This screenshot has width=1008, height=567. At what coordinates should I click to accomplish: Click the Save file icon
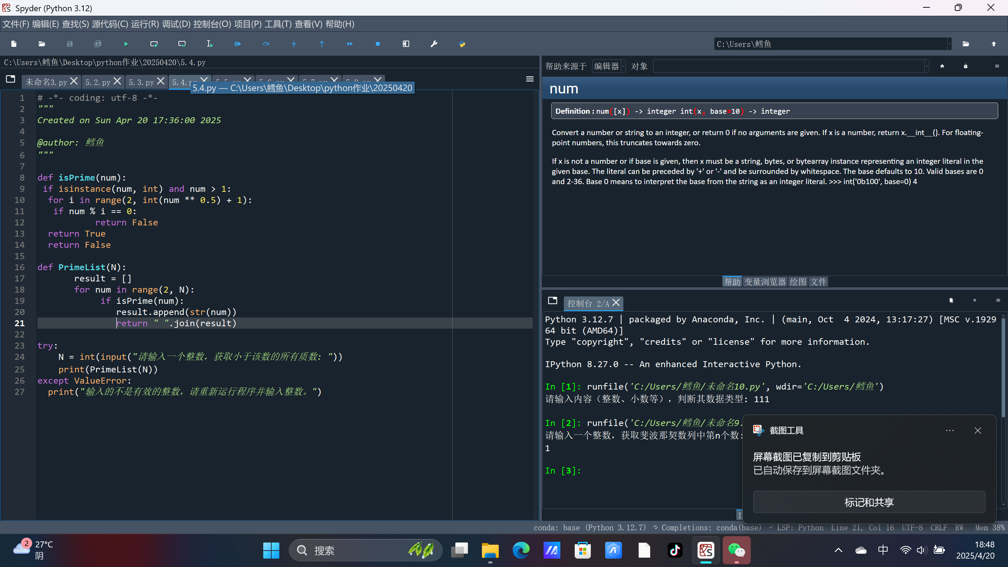click(x=70, y=44)
